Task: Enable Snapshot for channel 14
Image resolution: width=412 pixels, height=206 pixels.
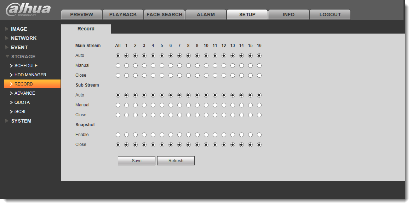Action: (241, 135)
